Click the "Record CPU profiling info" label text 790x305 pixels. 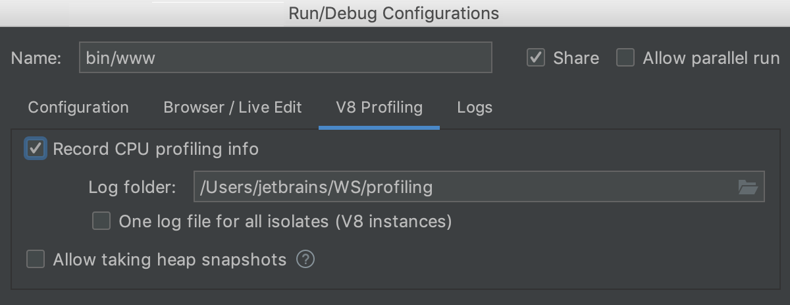coord(155,149)
